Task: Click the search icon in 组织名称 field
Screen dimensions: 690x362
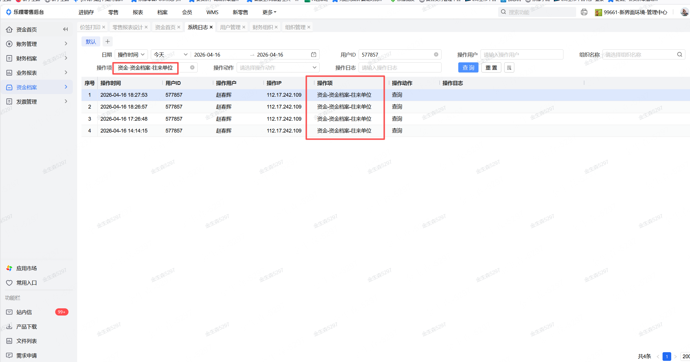Action: pos(680,55)
